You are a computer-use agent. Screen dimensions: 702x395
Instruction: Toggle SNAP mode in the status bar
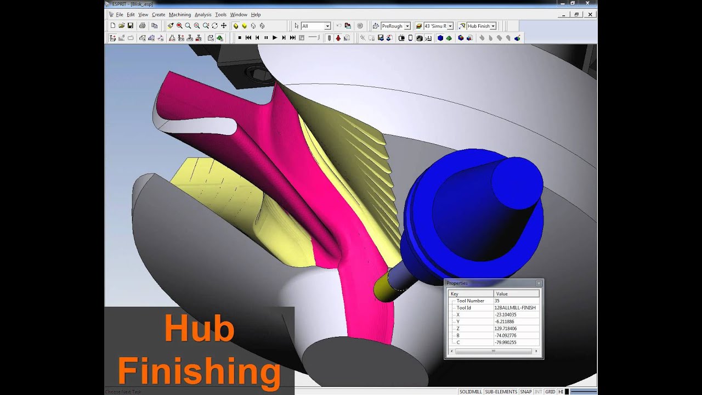(x=525, y=392)
